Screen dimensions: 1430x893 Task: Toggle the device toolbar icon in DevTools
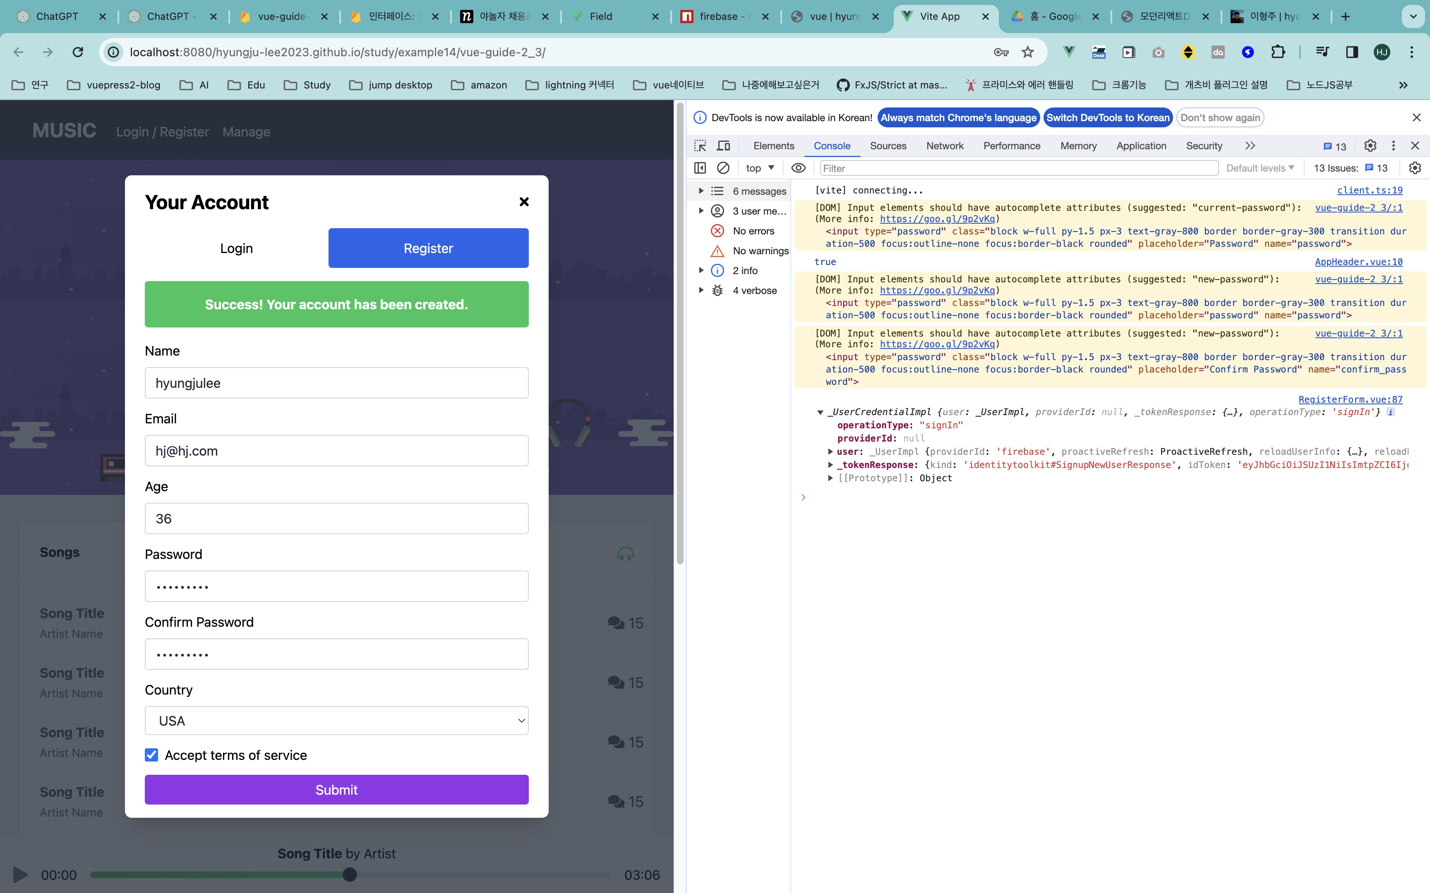click(723, 145)
